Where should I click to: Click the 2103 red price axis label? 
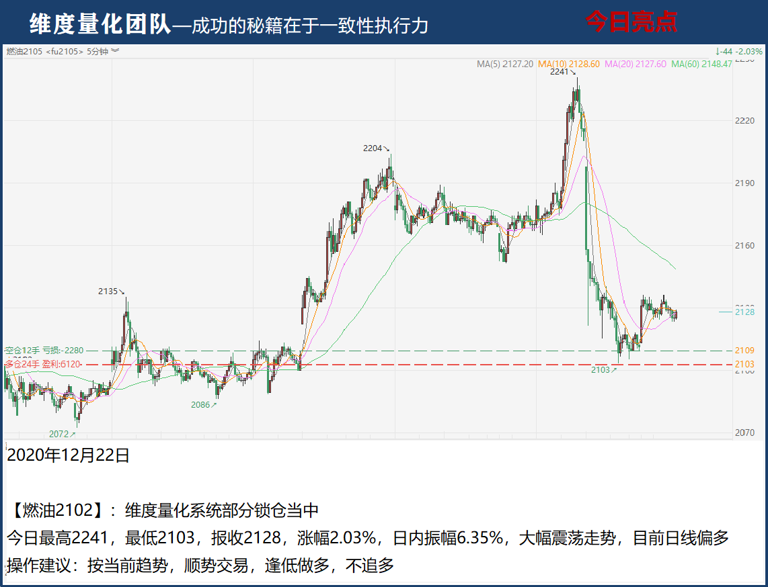[x=744, y=364]
